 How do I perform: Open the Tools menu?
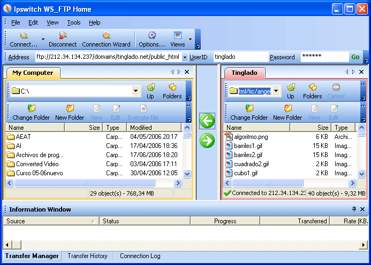74,22
